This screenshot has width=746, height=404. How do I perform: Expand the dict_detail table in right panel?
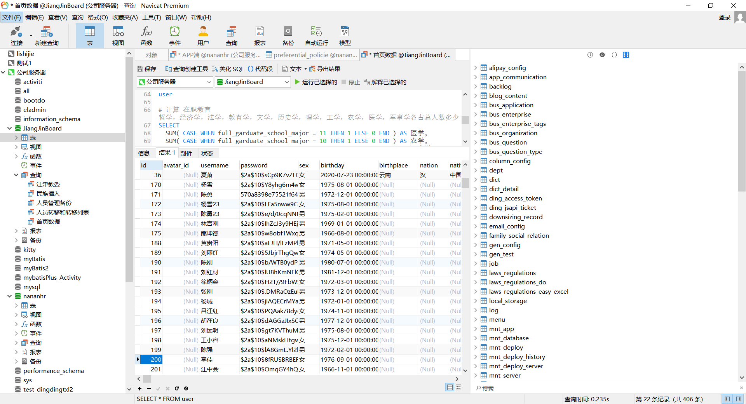[476, 189]
